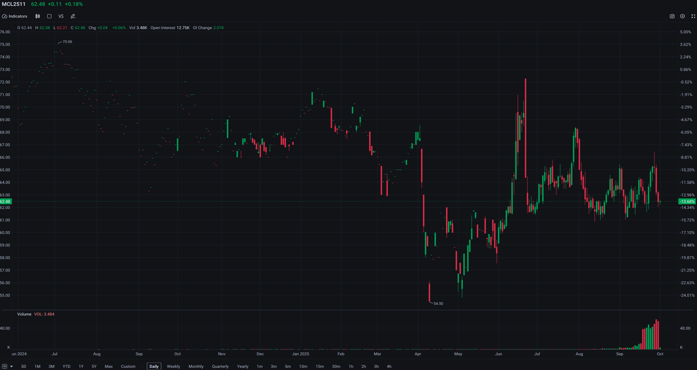Exit fullscreen with the collapse icon
697x370 pixels.
693,16
